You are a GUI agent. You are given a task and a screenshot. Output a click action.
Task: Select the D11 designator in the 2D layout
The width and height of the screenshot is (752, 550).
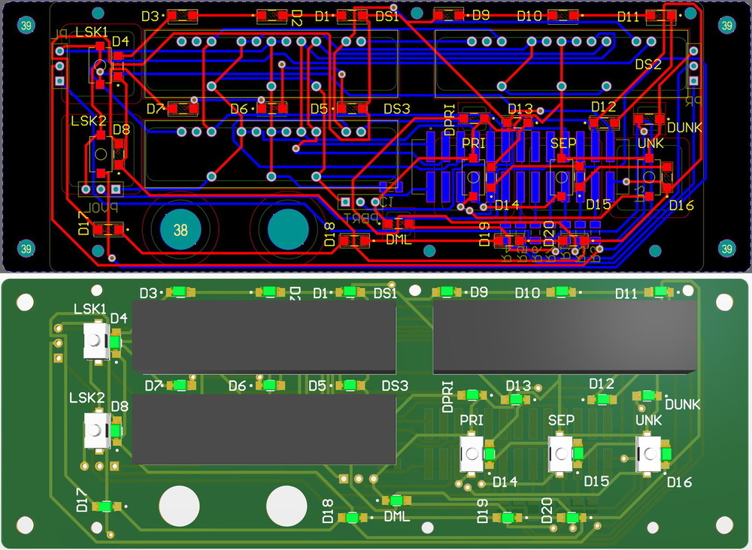tap(628, 17)
